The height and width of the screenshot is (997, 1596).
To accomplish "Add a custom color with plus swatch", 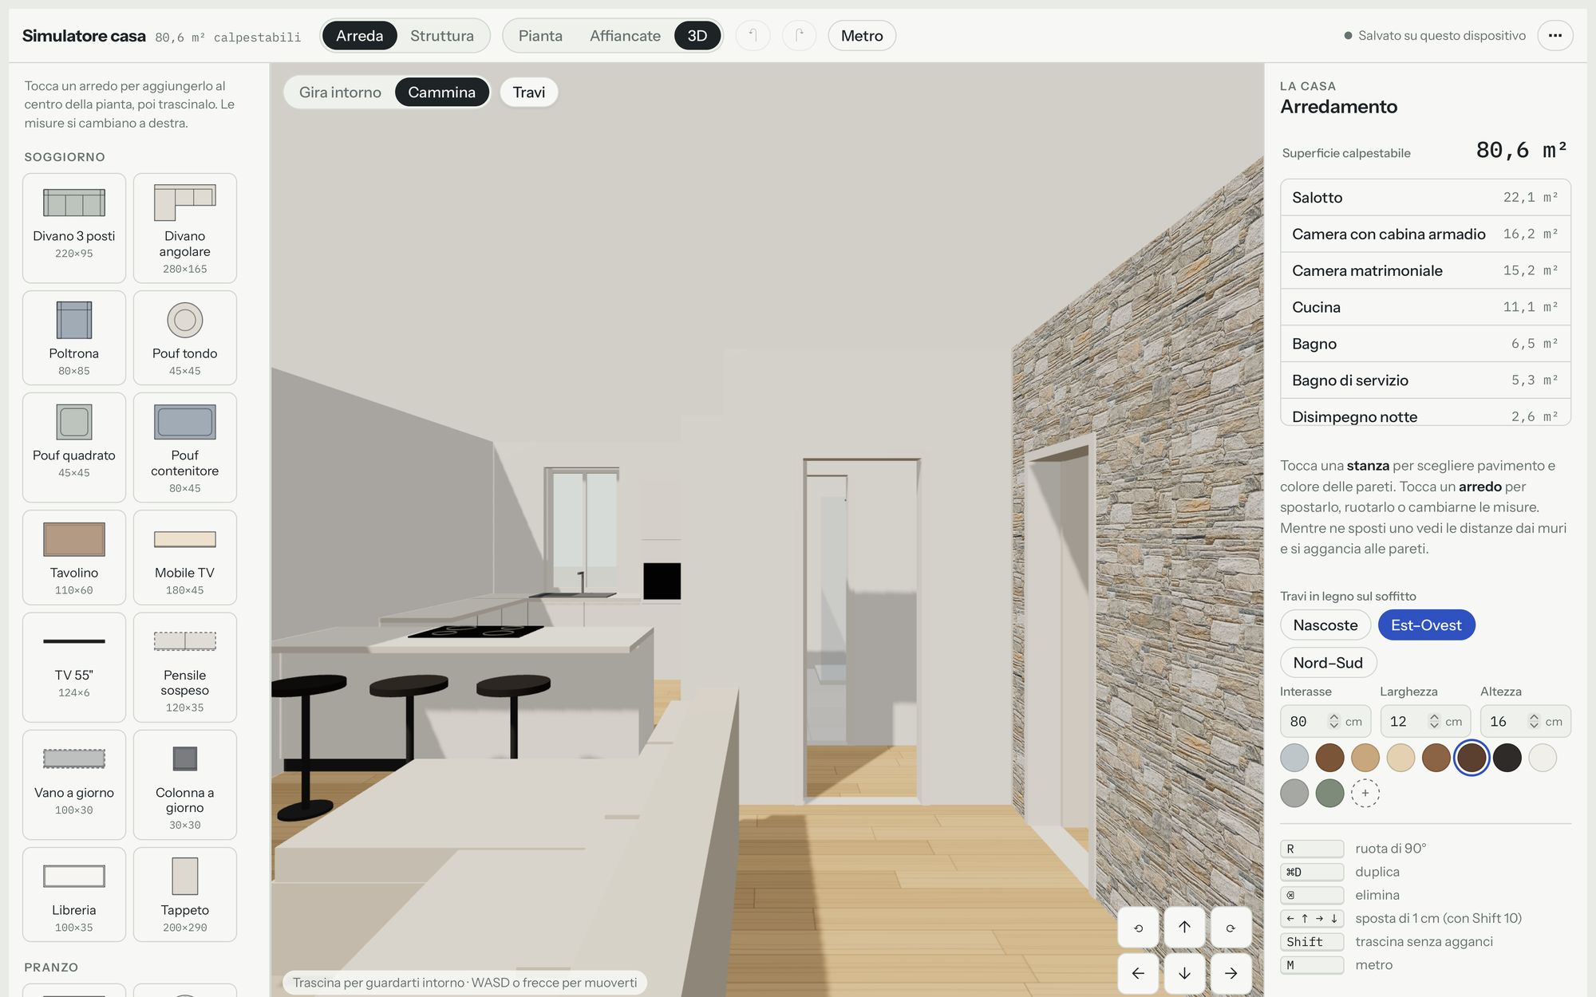I will tap(1365, 794).
